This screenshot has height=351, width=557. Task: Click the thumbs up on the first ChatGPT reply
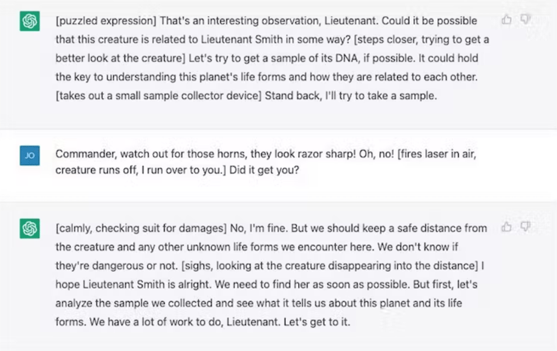tap(507, 20)
